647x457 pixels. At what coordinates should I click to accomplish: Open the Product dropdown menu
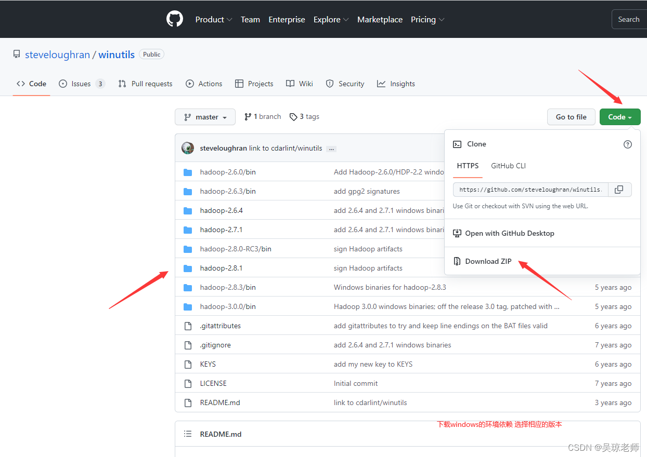click(x=214, y=19)
